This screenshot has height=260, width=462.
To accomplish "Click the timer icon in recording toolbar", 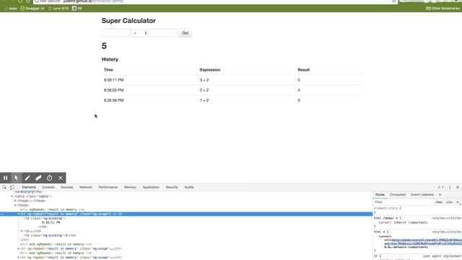I will coord(49,178).
